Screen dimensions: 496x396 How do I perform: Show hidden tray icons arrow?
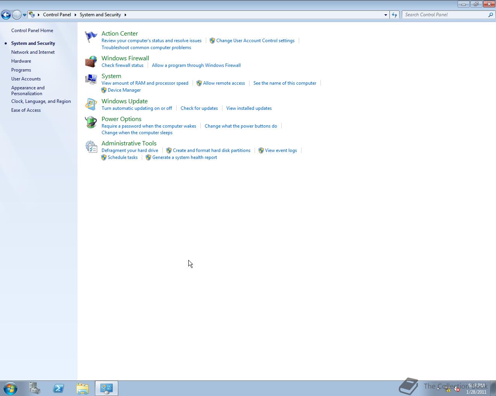[438, 388]
